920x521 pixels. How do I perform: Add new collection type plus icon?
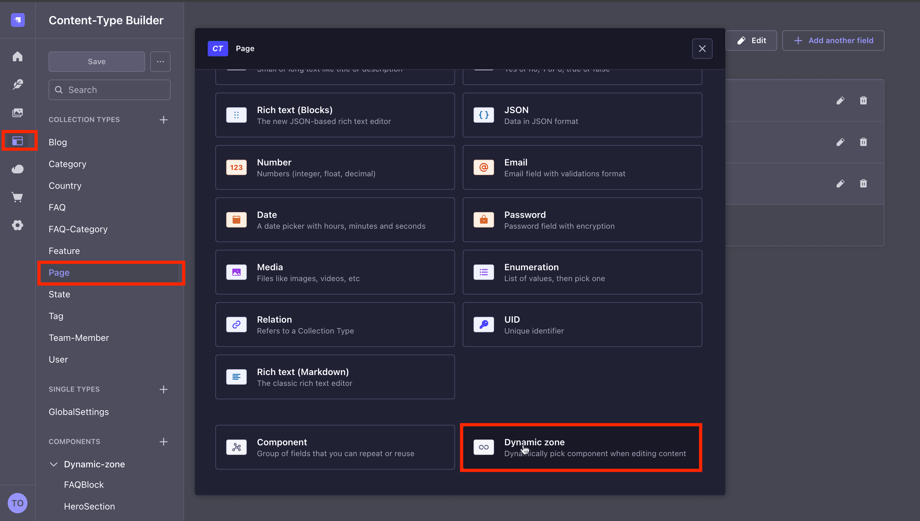(164, 119)
